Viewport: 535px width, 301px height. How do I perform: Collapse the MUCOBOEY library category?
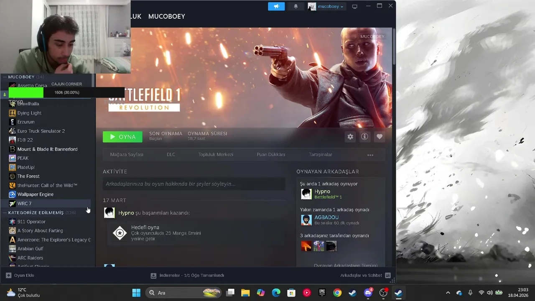tap(5, 77)
